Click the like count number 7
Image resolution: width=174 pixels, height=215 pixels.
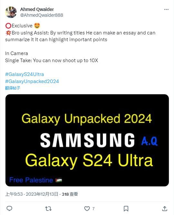point(93,209)
